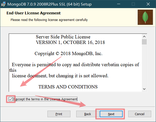Click the 'End-User License Agreement' heading

[x=34, y=13]
